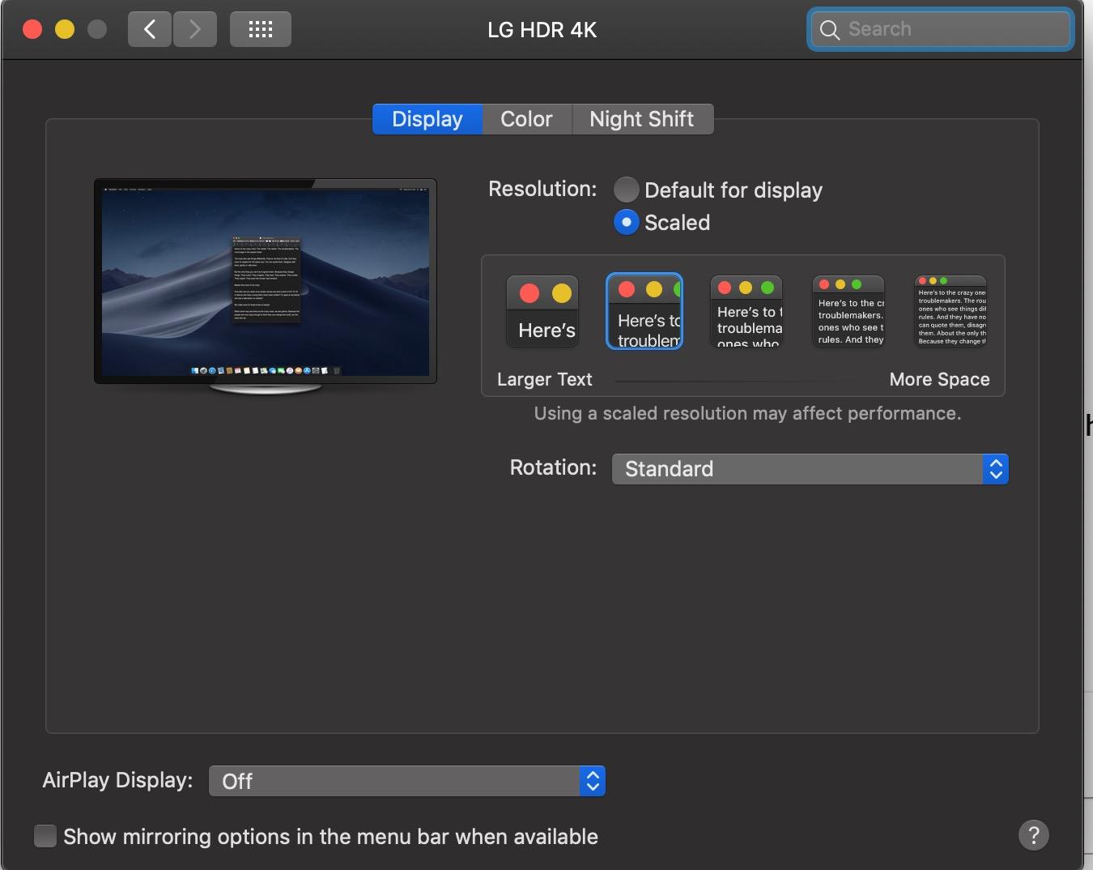Open the Rotation dropdown
1093x870 pixels.
(x=810, y=469)
